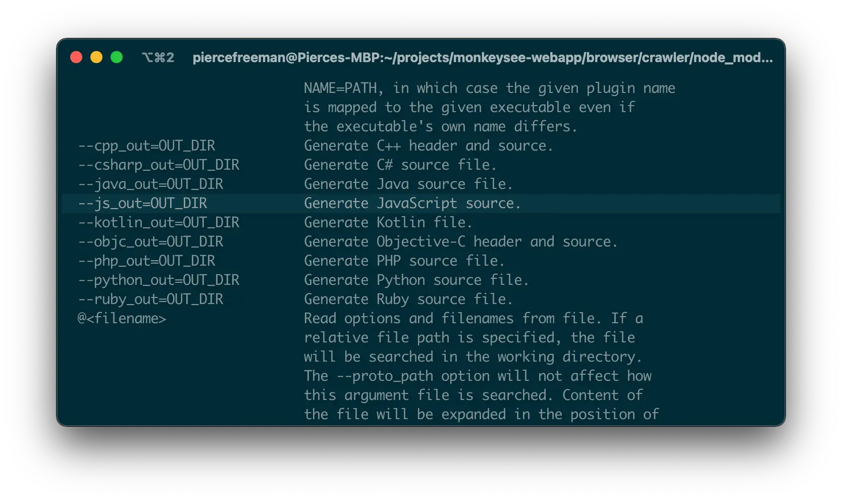Select the --cpp_out=OUT_DIR flag text
This screenshot has width=842, height=501.
pyautogui.click(x=147, y=145)
